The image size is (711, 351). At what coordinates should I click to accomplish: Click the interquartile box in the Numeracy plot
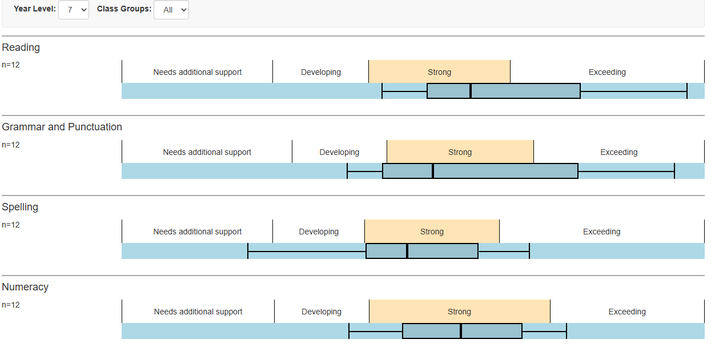(463, 331)
